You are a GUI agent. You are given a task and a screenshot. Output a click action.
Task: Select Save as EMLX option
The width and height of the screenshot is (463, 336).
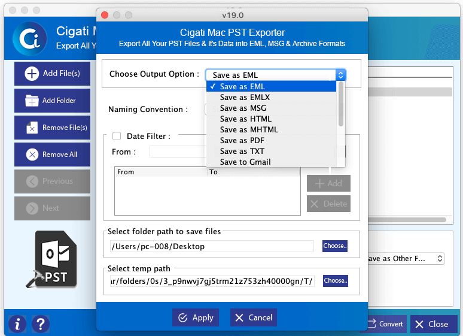tap(271, 97)
